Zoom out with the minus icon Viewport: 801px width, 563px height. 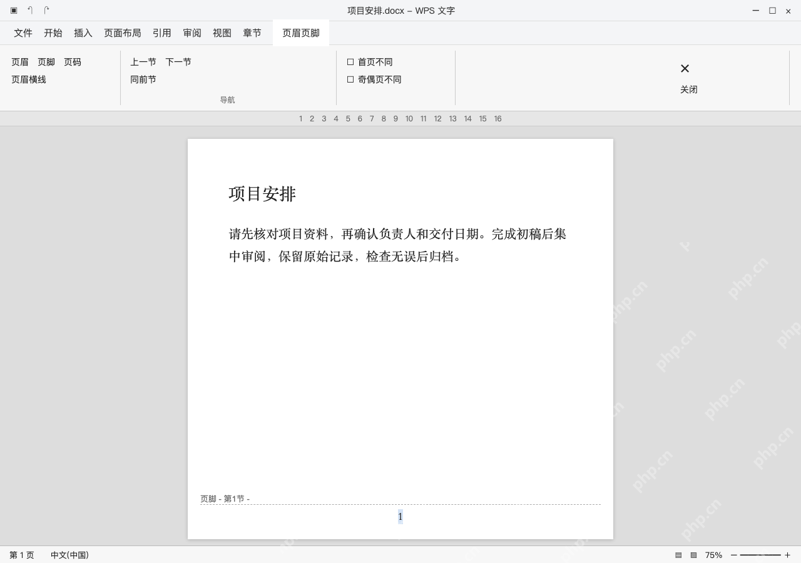[733, 555]
